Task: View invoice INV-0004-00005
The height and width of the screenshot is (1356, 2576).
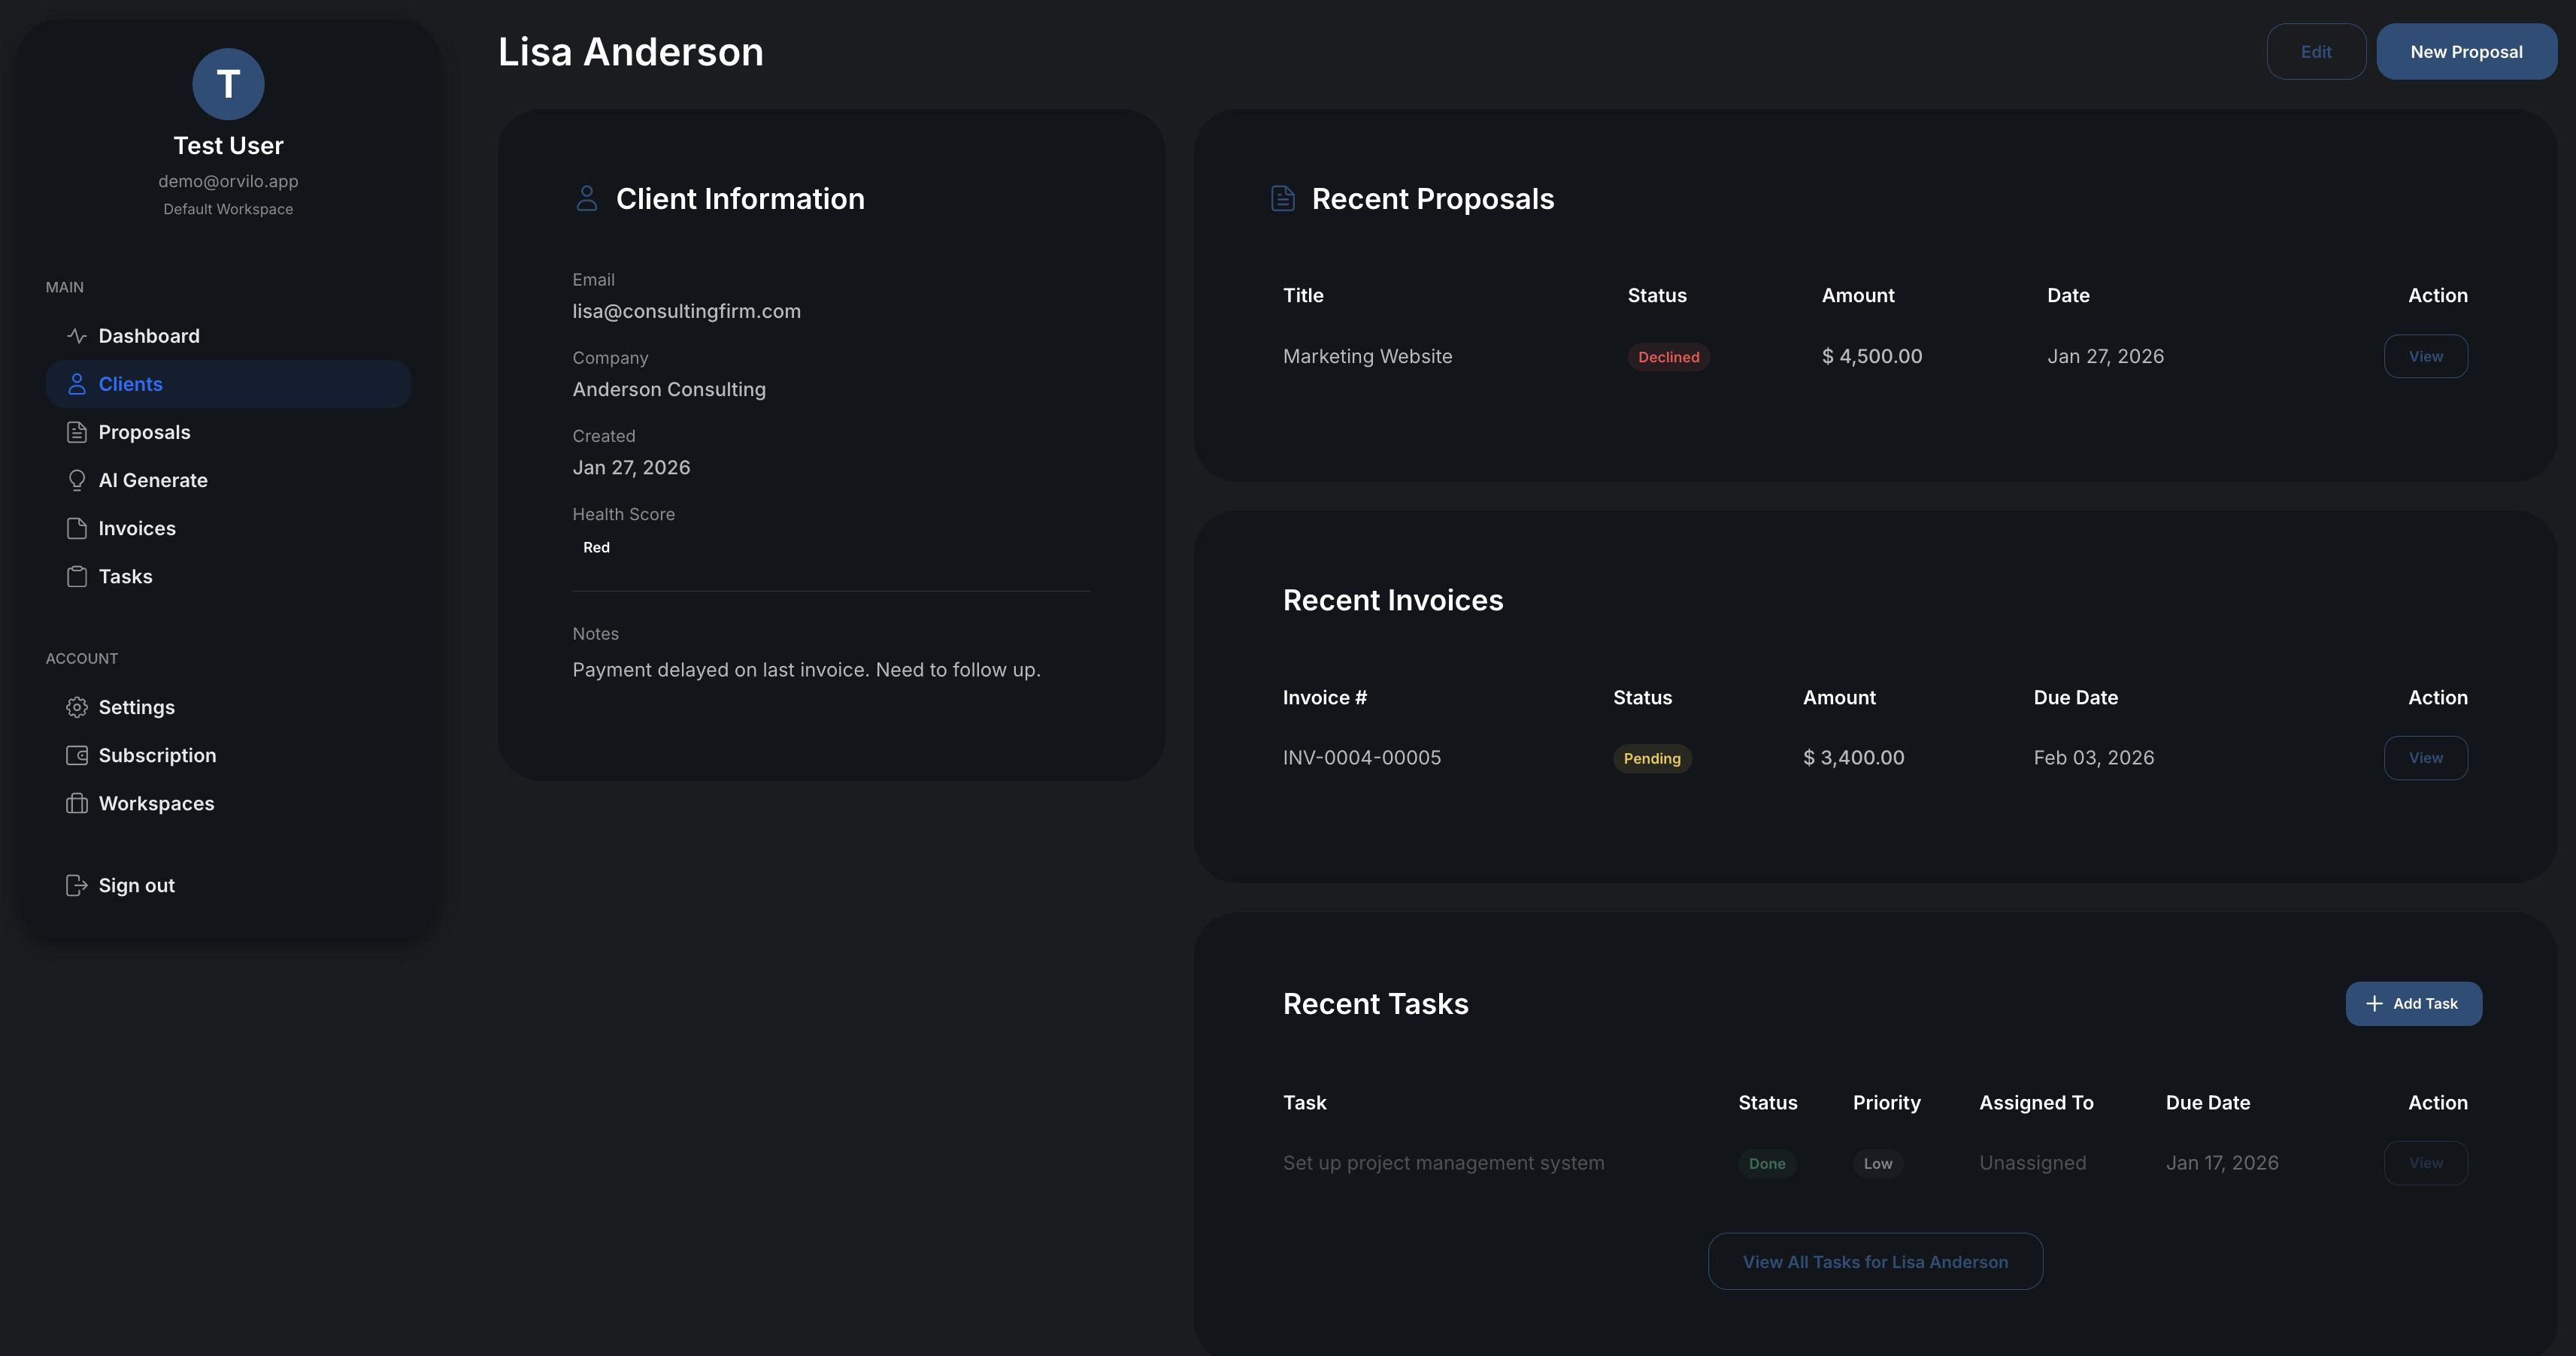Action: (2425, 757)
